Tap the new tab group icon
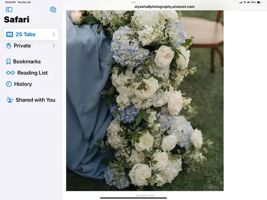 pos(53,10)
